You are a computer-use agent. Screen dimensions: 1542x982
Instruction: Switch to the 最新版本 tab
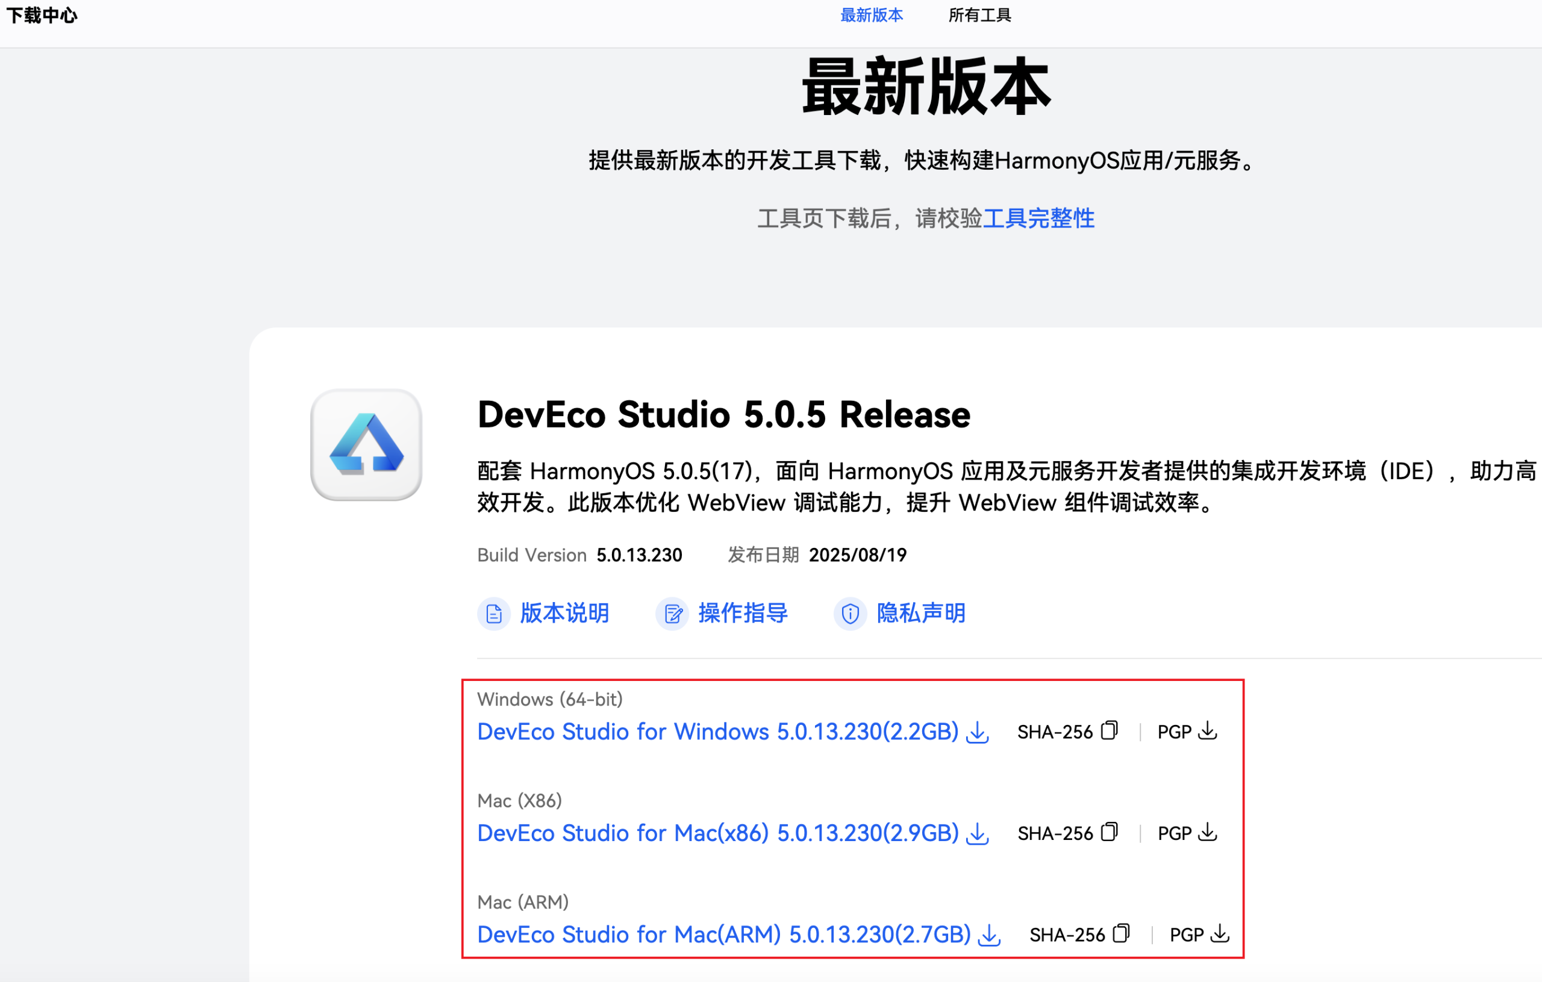[871, 16]
